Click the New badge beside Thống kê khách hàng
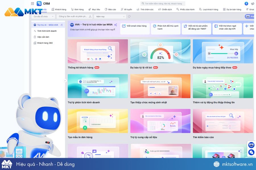 97,67
